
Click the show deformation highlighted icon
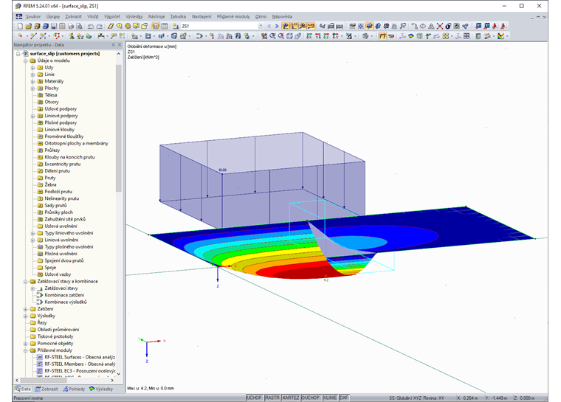pyautogui.click(x=383, y=35)
